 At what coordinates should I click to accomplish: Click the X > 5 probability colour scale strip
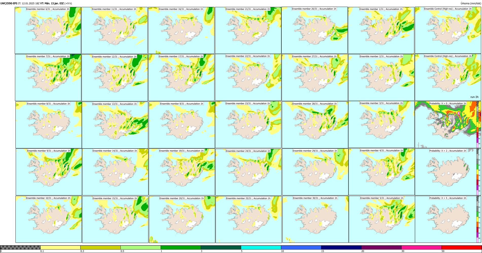[477, 219]
